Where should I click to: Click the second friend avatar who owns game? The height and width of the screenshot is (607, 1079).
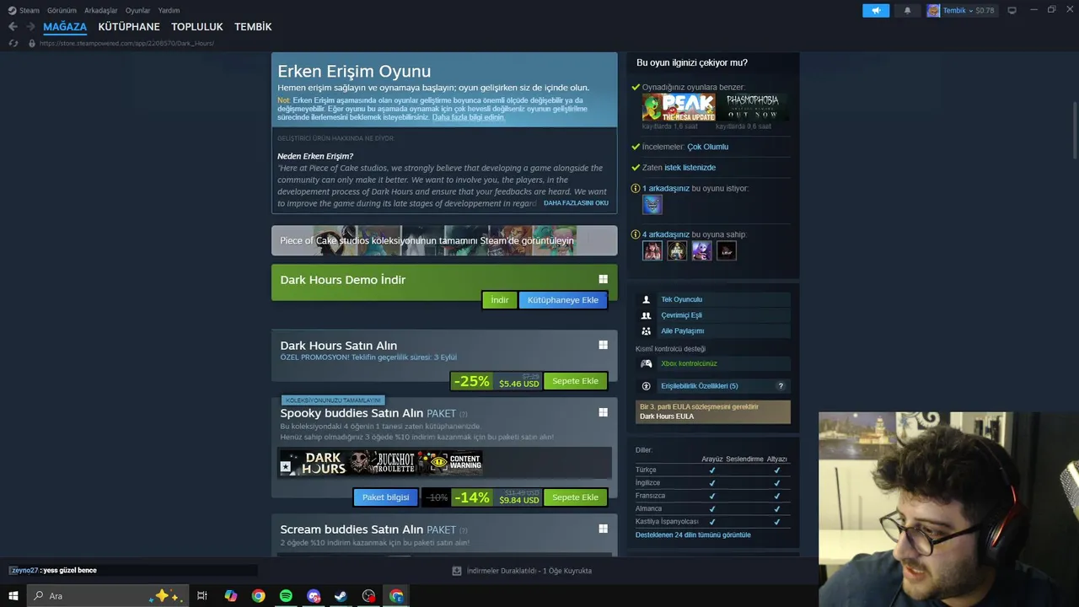coord(677,250)
